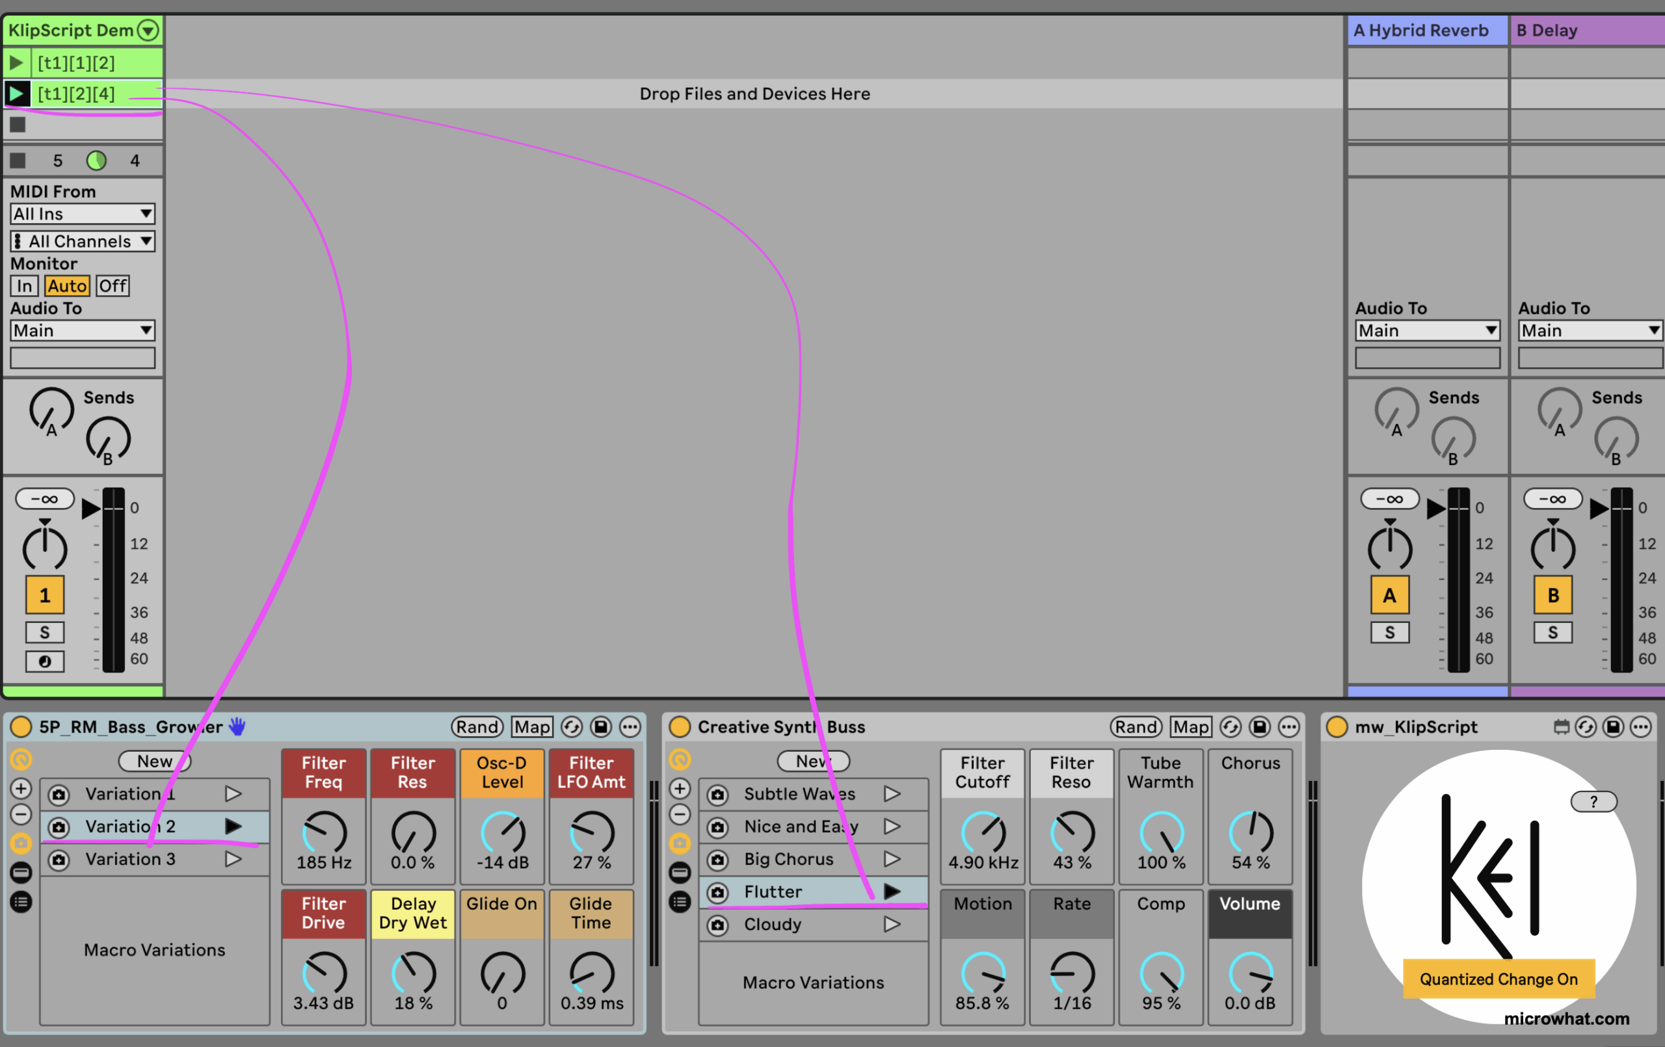This screenshot has height=1047, width=1665.
Task: Select the Big Chorus variation
Action: tap(788, 859)
